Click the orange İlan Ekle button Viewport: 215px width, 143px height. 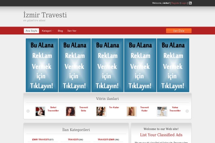(x=179, y=31)
